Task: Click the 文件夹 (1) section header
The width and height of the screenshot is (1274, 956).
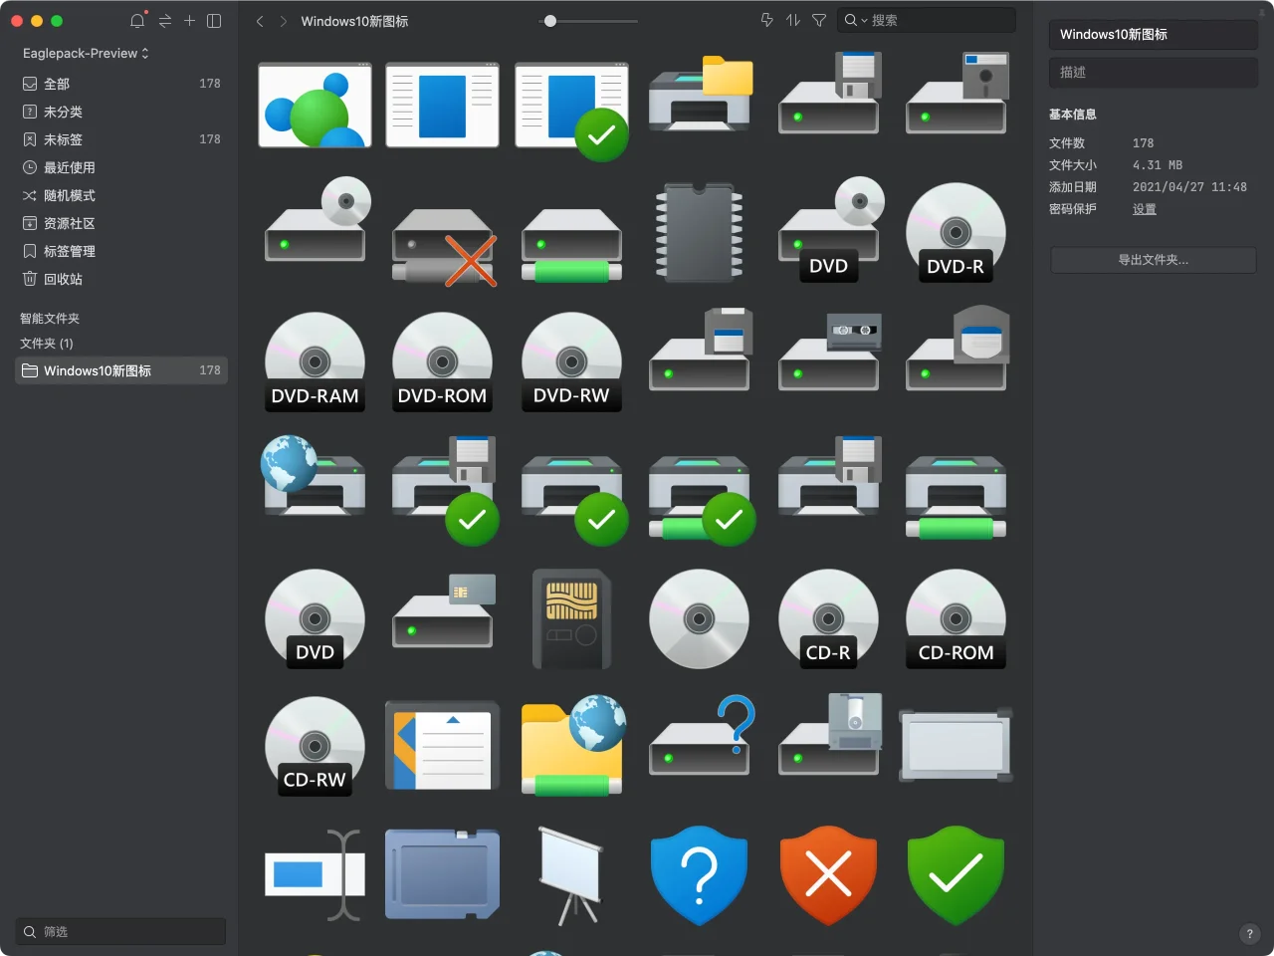Action: pos(47,344)
